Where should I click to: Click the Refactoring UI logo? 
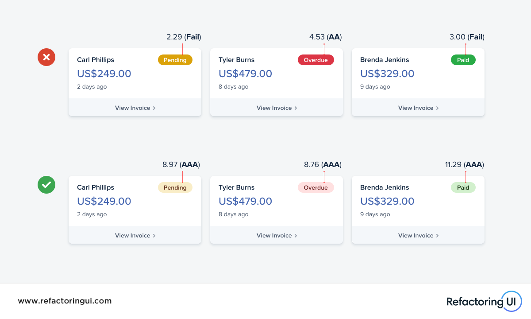(484, 301)
